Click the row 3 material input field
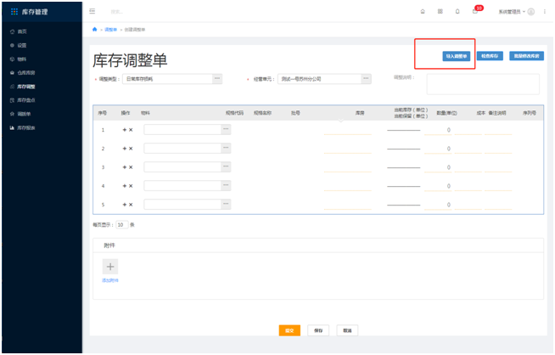The width and height of the screenshot is (555, 355). coord(182,166)
